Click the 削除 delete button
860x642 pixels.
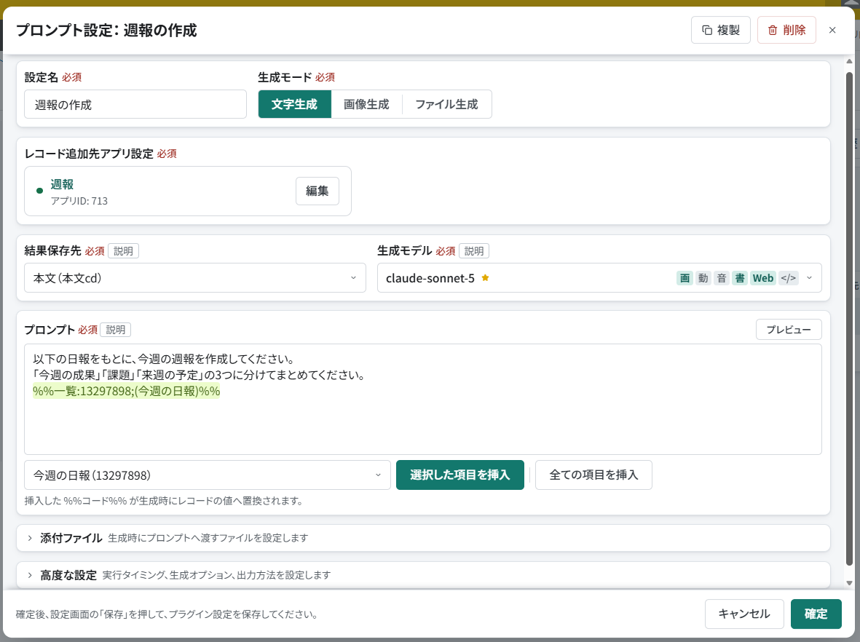pyautogui.click(x=786, y=30)
